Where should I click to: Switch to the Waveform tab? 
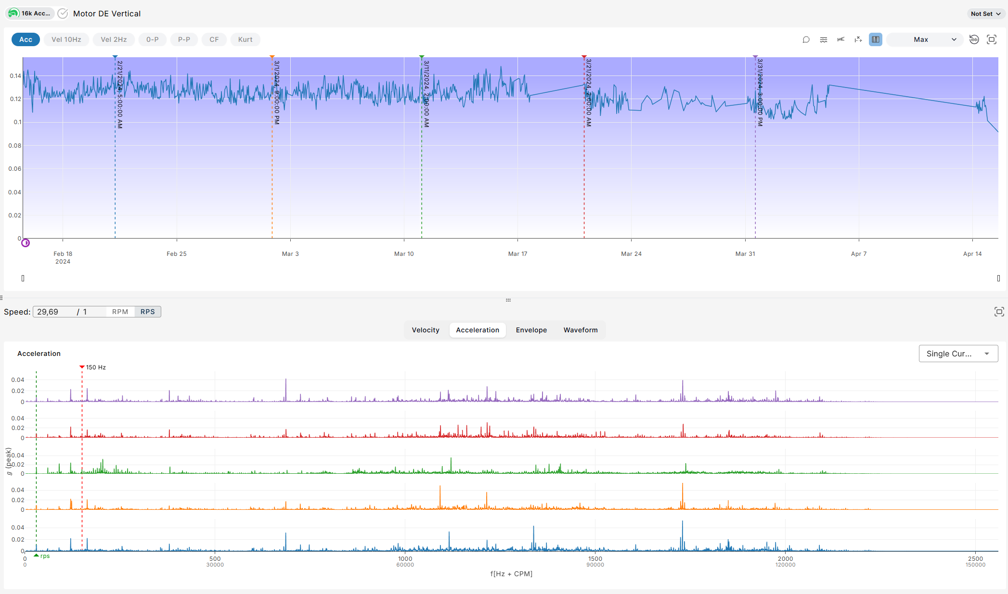tap(581, 330)
